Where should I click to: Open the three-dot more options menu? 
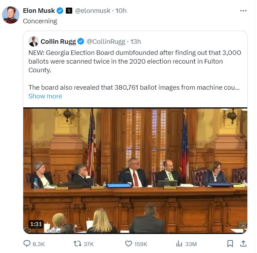[243, 11]
